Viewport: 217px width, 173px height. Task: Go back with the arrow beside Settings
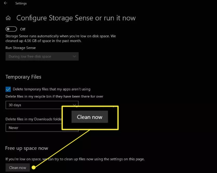(x=5, y=3)
